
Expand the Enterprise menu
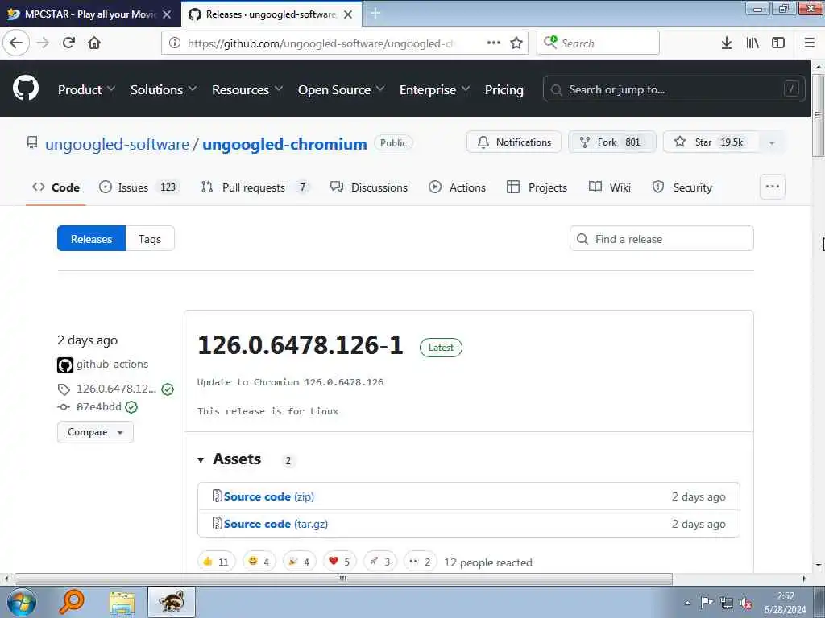434,90
